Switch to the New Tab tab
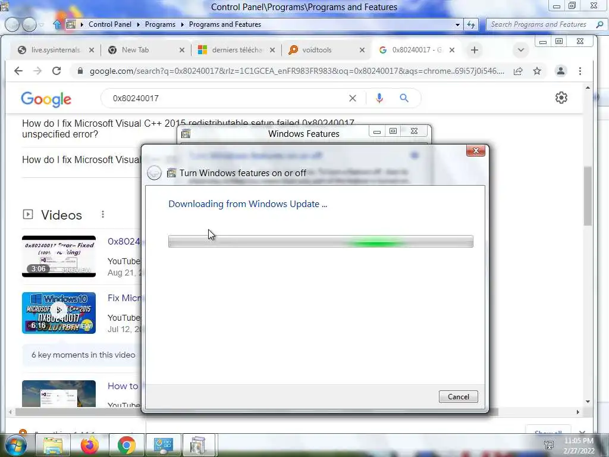This screenshot has width=609, height=457. [135, 50]
